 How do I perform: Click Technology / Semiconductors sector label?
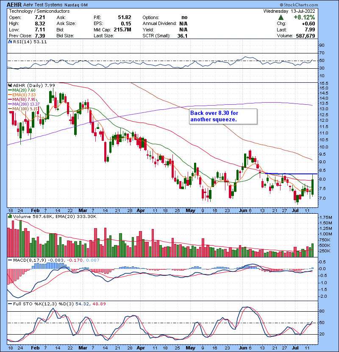(39, 11)
